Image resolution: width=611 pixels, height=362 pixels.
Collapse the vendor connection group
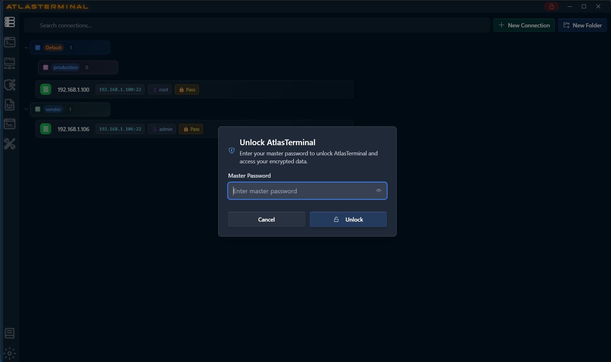pyautogui.click(x=26, y=109)
